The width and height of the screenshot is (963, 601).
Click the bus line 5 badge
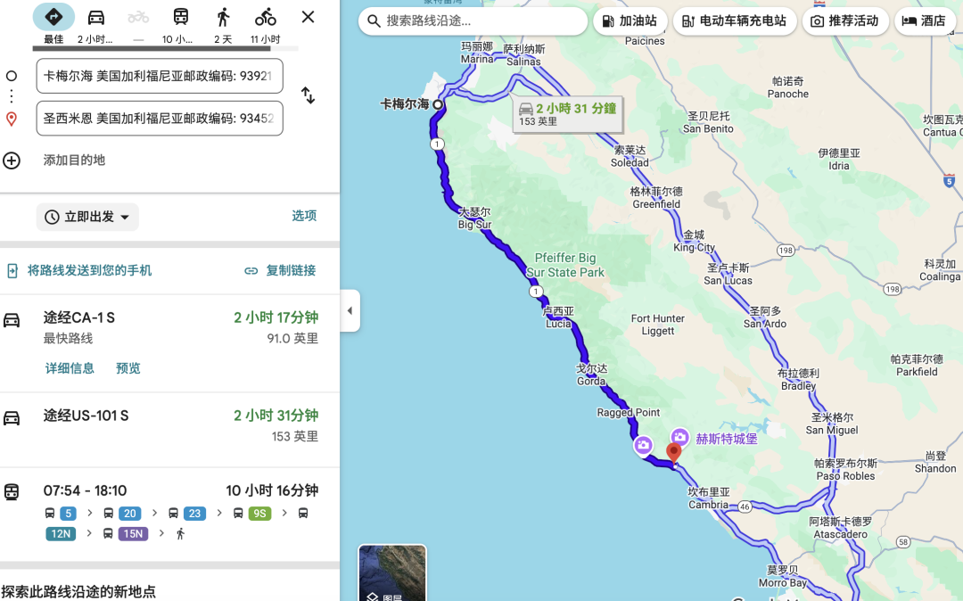tap(68, 514)
